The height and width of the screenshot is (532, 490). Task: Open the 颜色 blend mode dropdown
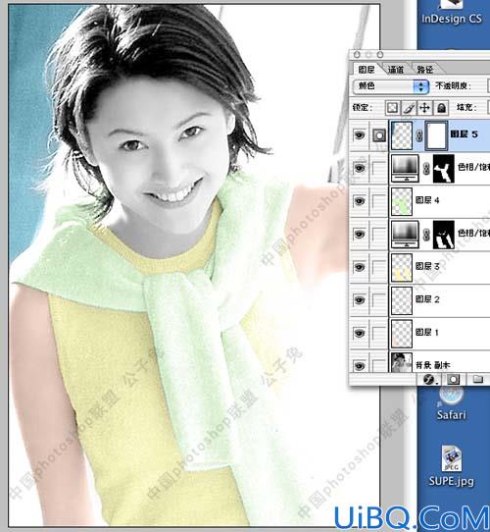coord(391,86)
